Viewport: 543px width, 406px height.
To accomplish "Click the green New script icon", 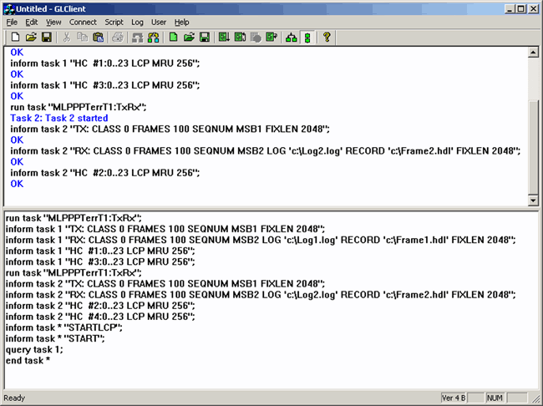I will (173, 37).
